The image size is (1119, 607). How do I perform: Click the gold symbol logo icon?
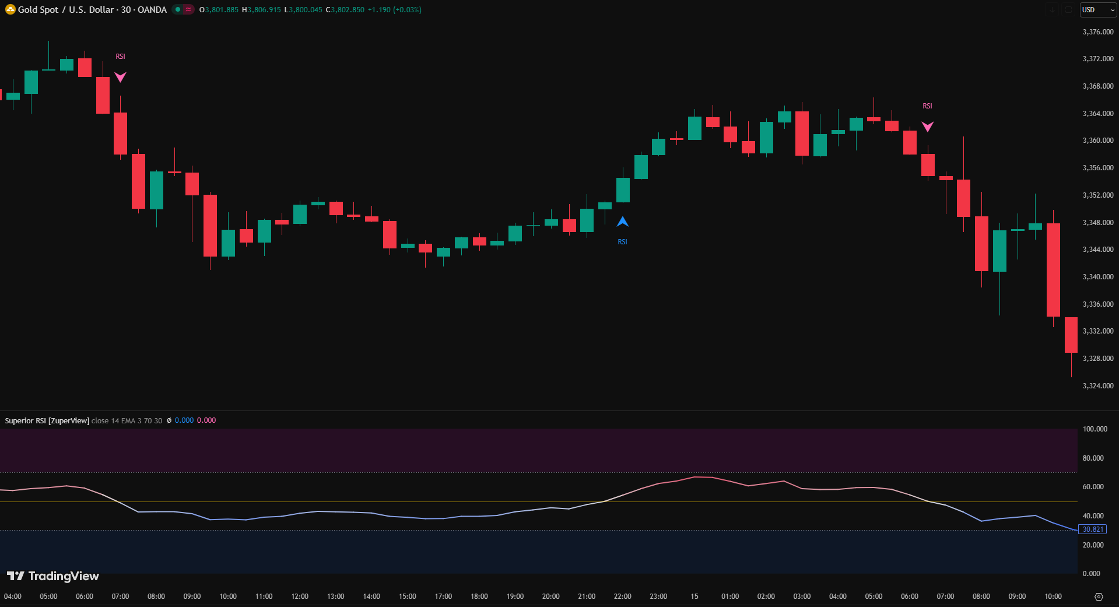pos(10,9)
